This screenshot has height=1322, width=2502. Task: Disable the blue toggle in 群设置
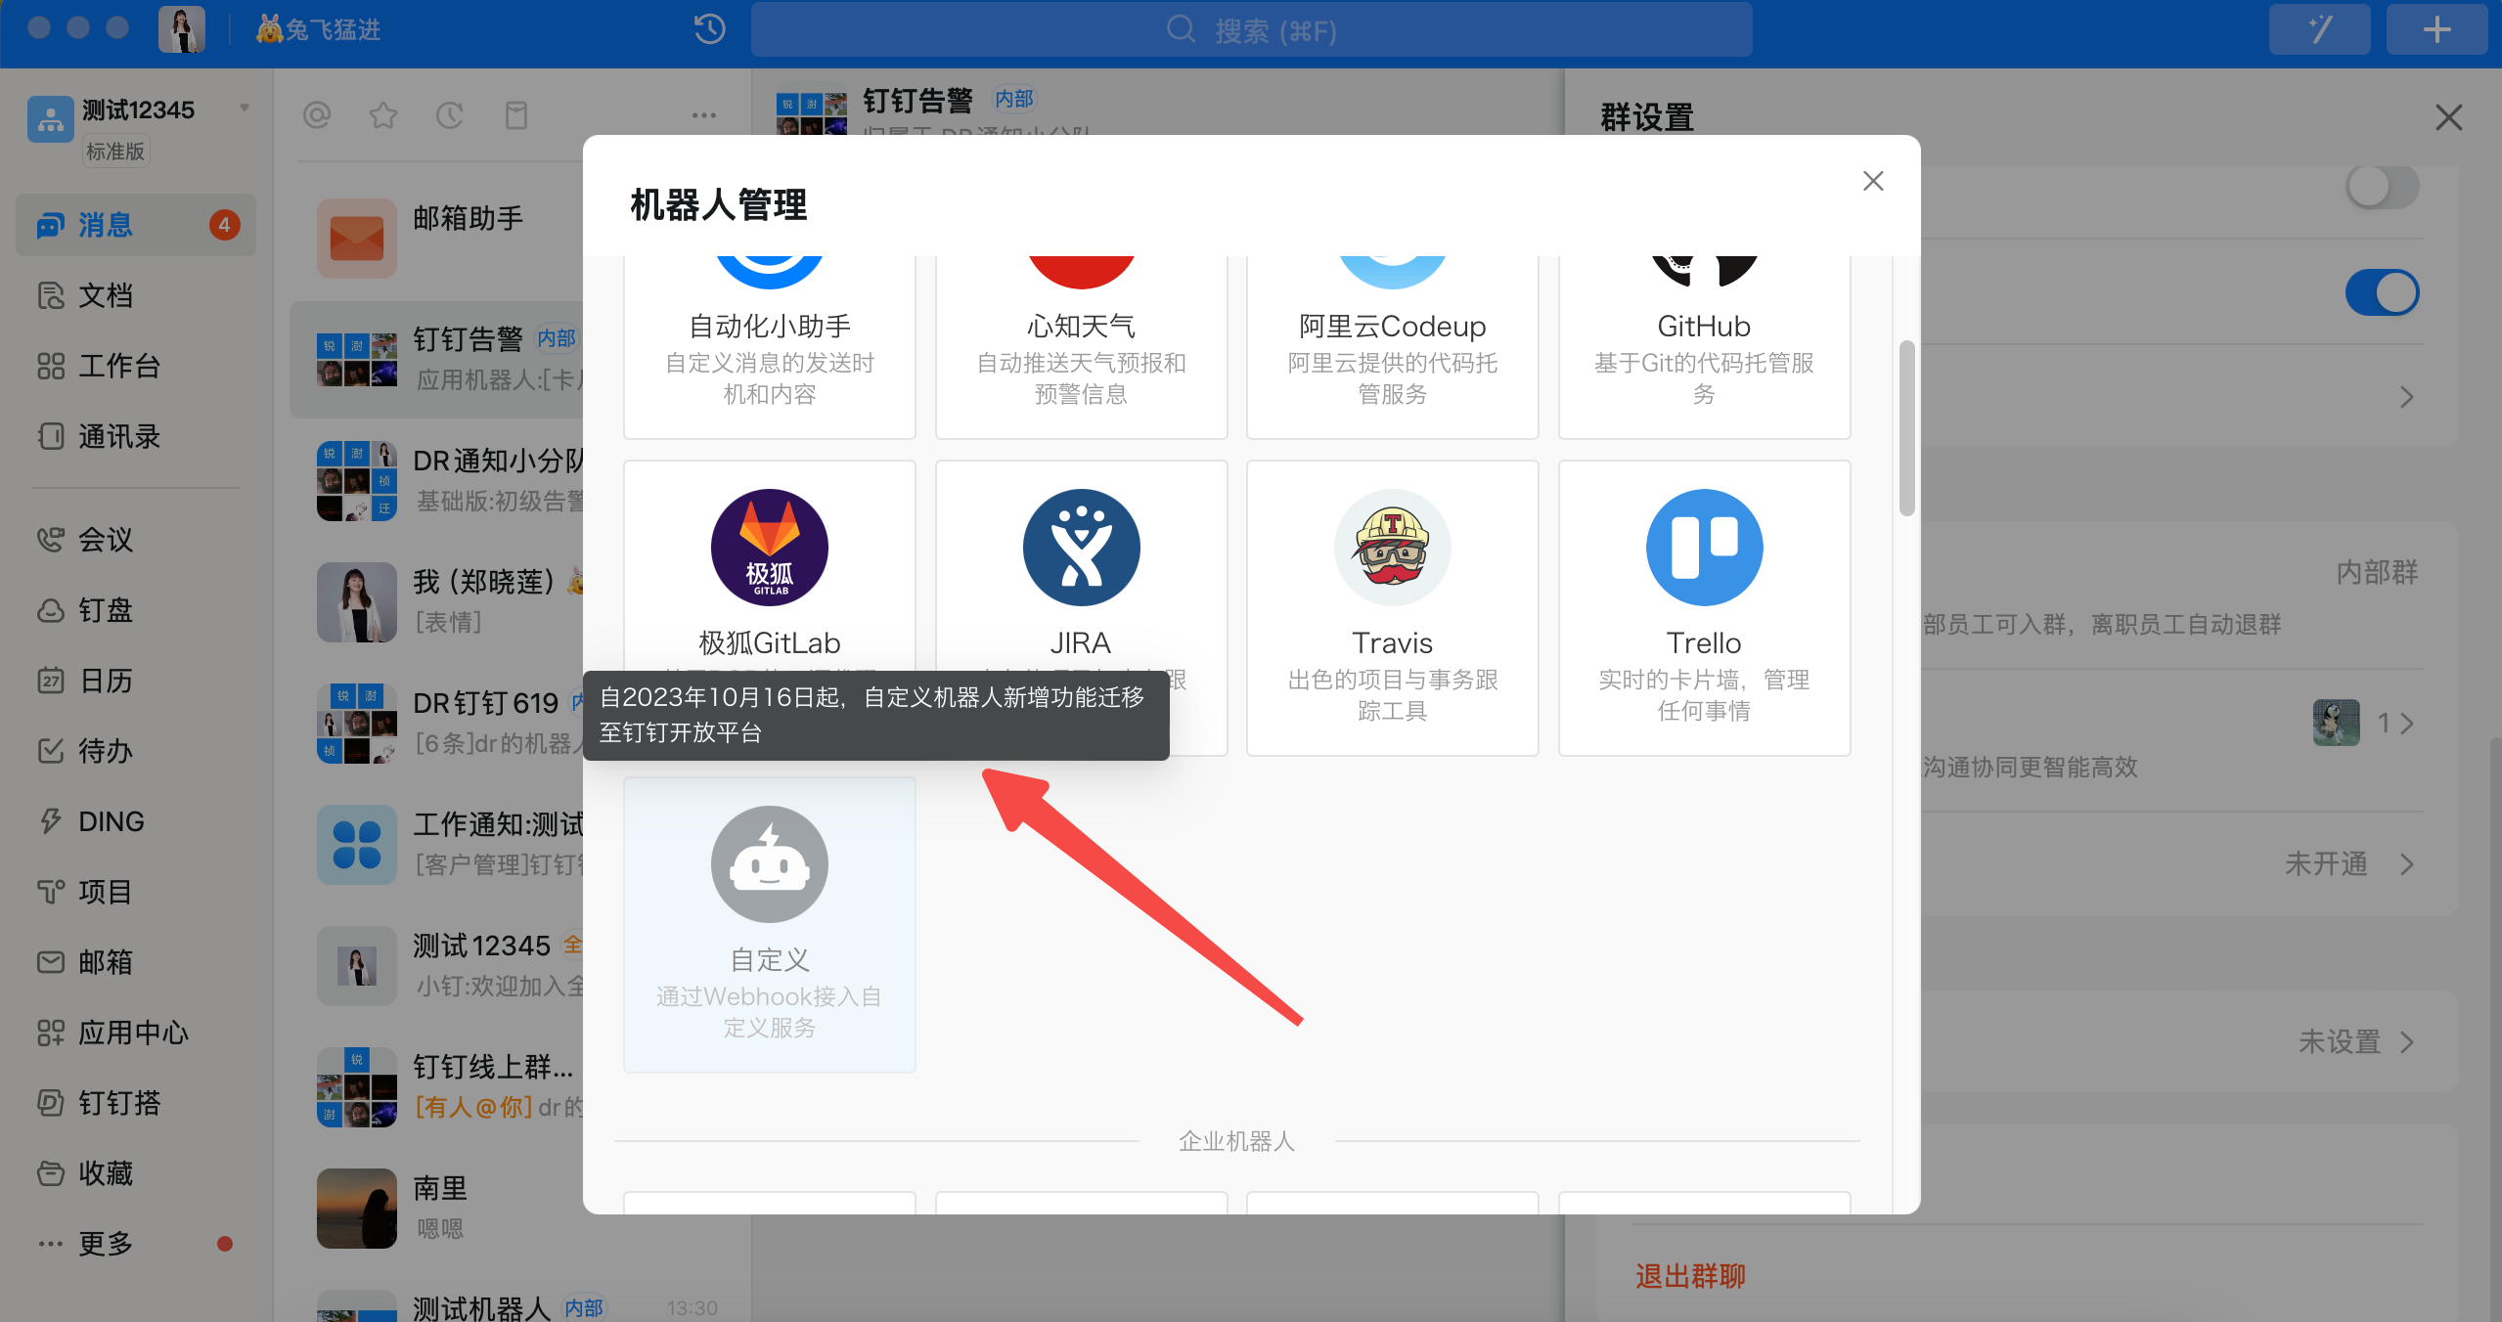click(2382, 292)
